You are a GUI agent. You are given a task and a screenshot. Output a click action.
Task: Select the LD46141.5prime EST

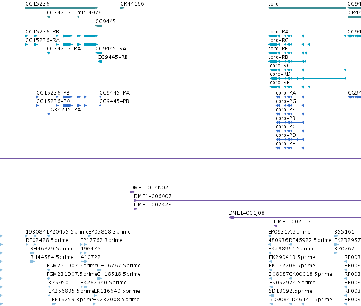pyautogui.click(x=297, y=304)
